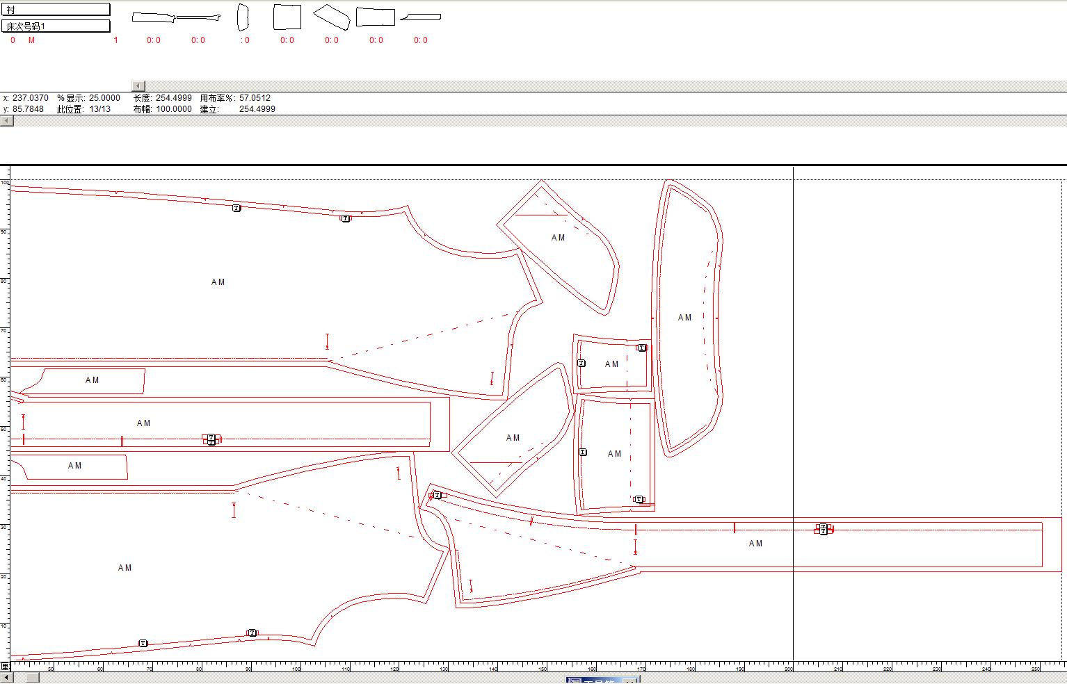Screen dimensions: 1067x684
Task: Click left arrow of bottom marker scrollbar
Action: tap(6, 677)
